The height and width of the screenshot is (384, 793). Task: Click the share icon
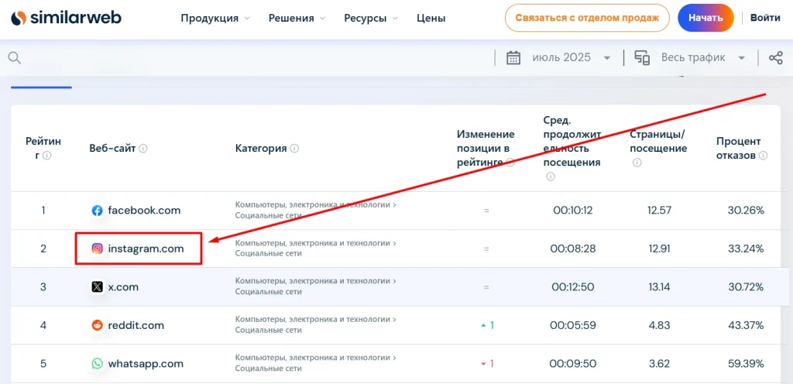pyautogui.click(x=776, y=57)
